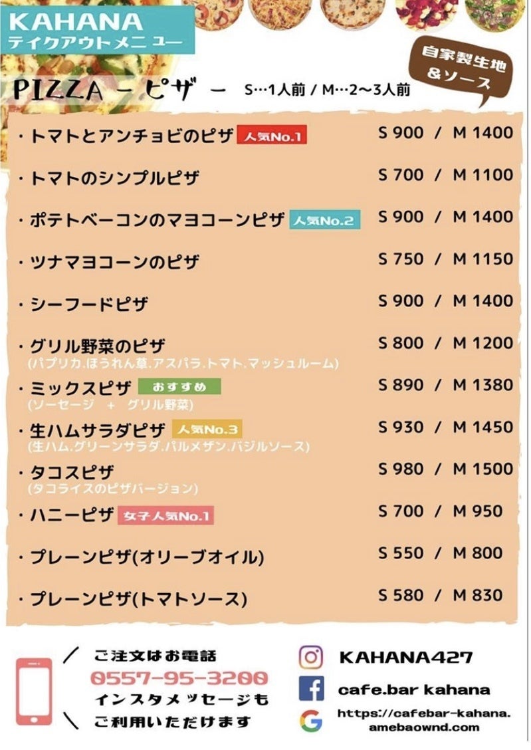Click the Instagram logo icon
The image size is (531, 750).
[310, 658]
